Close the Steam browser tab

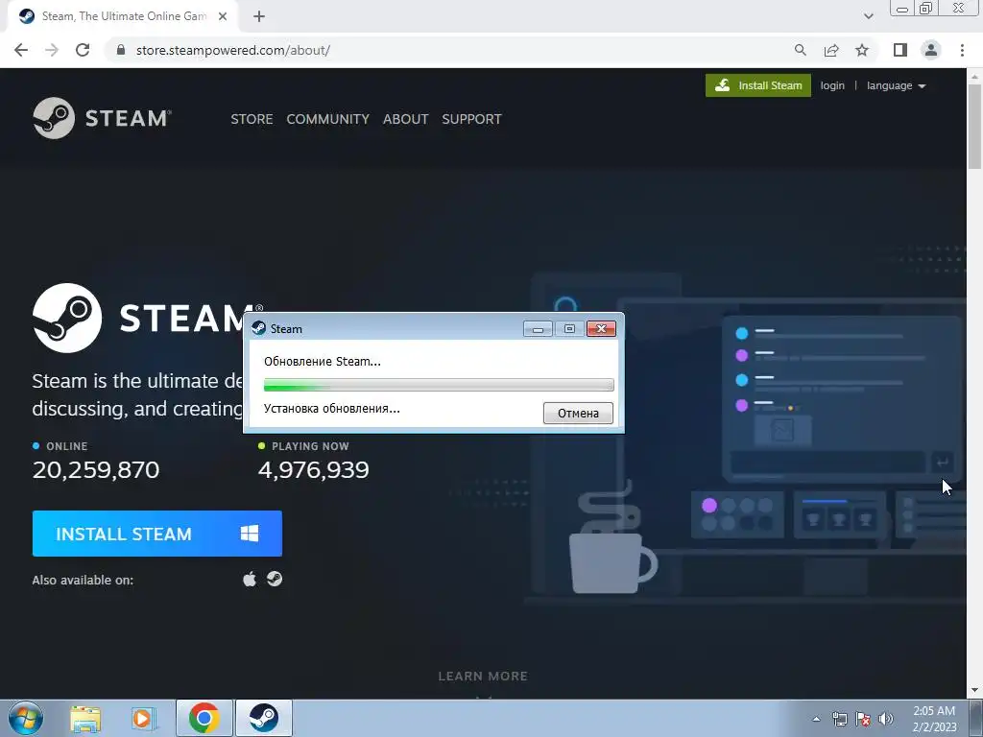[x=223, y=17]
